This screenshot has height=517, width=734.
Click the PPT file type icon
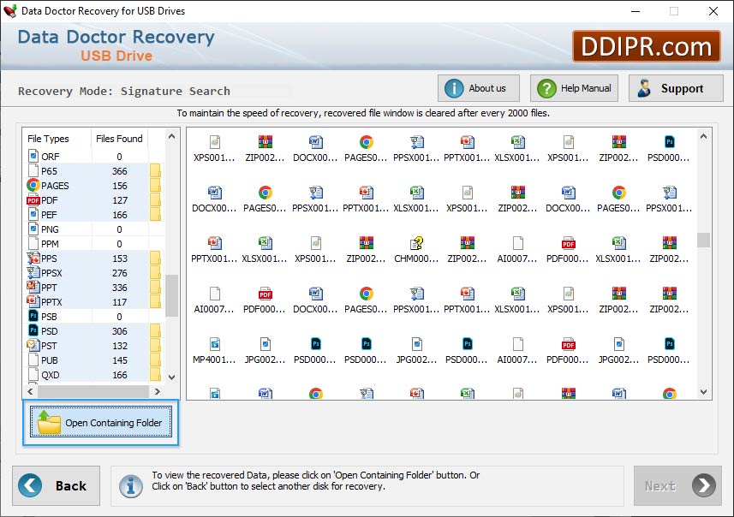click(33, 287)
